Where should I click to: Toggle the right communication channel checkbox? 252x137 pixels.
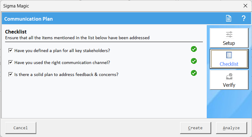[11, 63]
